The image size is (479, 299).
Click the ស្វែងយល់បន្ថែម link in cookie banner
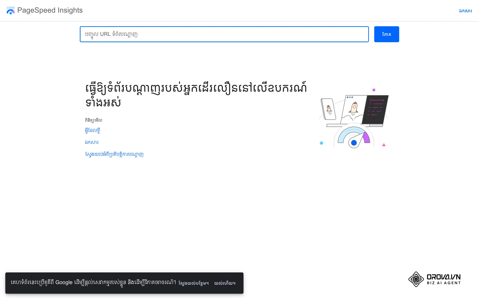(x=193, y=283)
